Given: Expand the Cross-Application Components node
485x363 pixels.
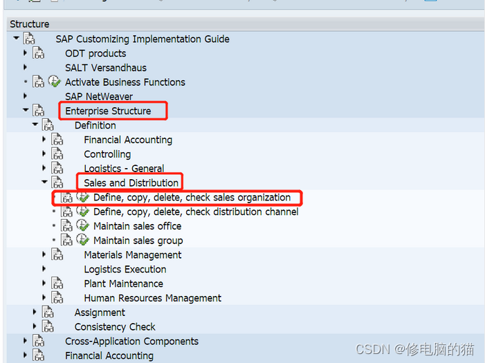Looking at the screenshot, I should coord(26,340).
